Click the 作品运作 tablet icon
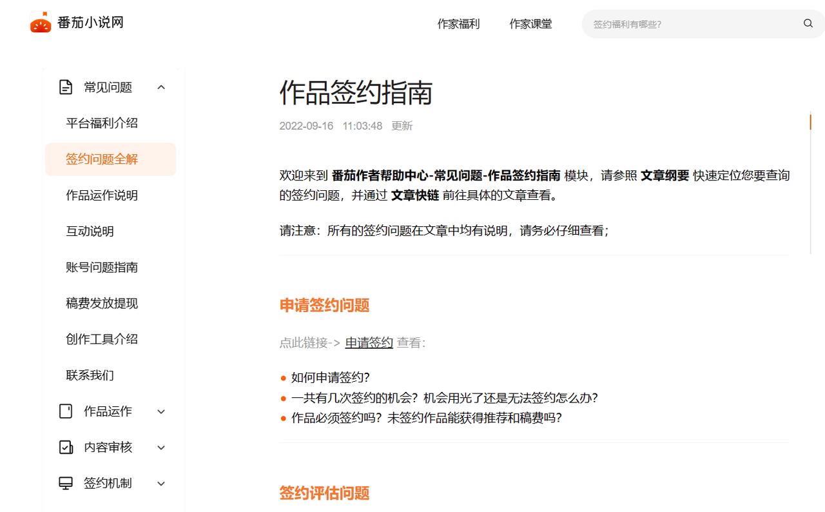The image size is (825, 512). tap(66, 411)
